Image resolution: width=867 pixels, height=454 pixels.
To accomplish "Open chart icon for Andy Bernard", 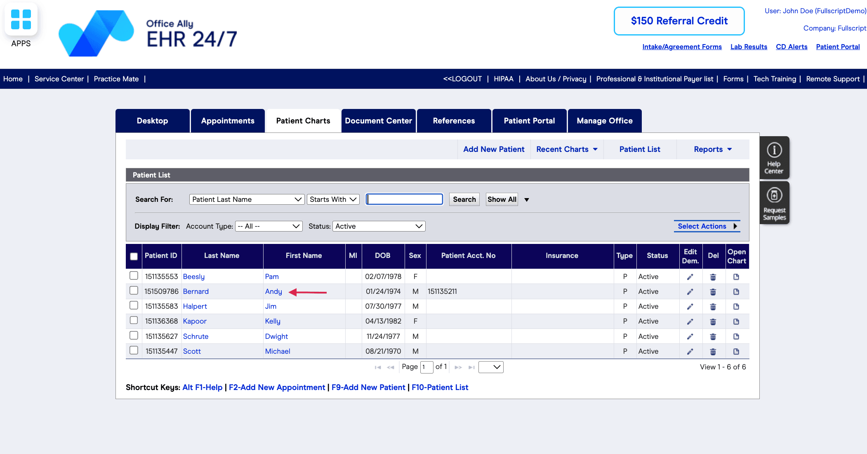I will (736, 292).
